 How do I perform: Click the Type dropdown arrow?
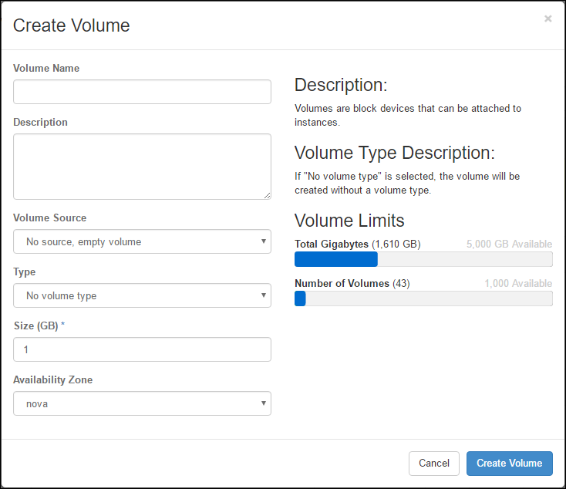pyautogui.click(x=264, y=295)
